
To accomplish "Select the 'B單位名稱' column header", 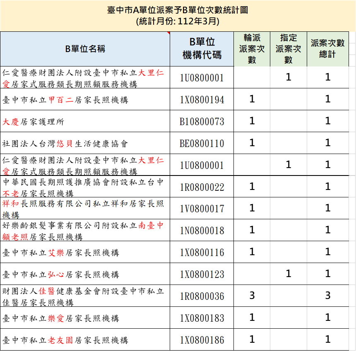I will tap(85, 49).
